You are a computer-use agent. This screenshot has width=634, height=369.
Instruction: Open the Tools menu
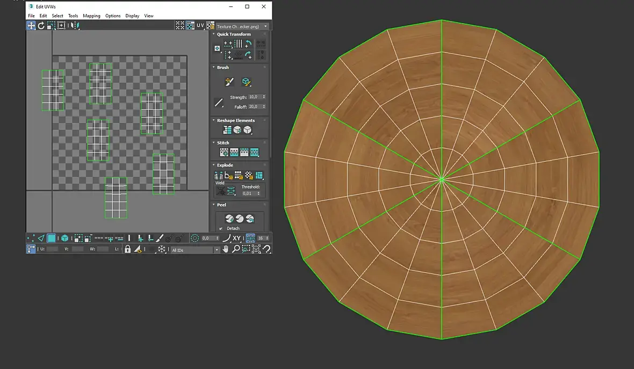[x=73, y=16]
